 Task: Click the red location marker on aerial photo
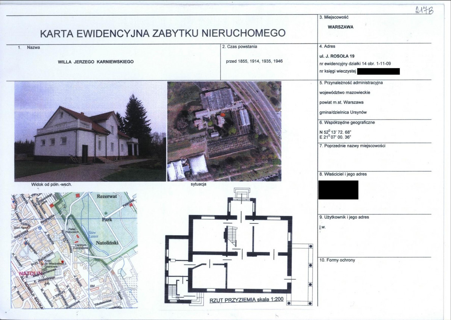pyautogui.click(x=223, y=115)
